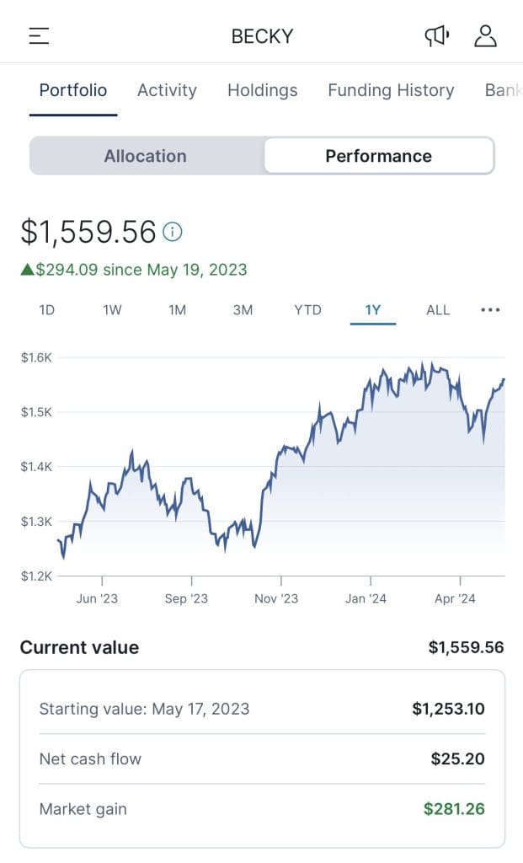This screenshot has height=863, width=523.
Task: Open the hamburger navigation menu
Action: [39, 36]
